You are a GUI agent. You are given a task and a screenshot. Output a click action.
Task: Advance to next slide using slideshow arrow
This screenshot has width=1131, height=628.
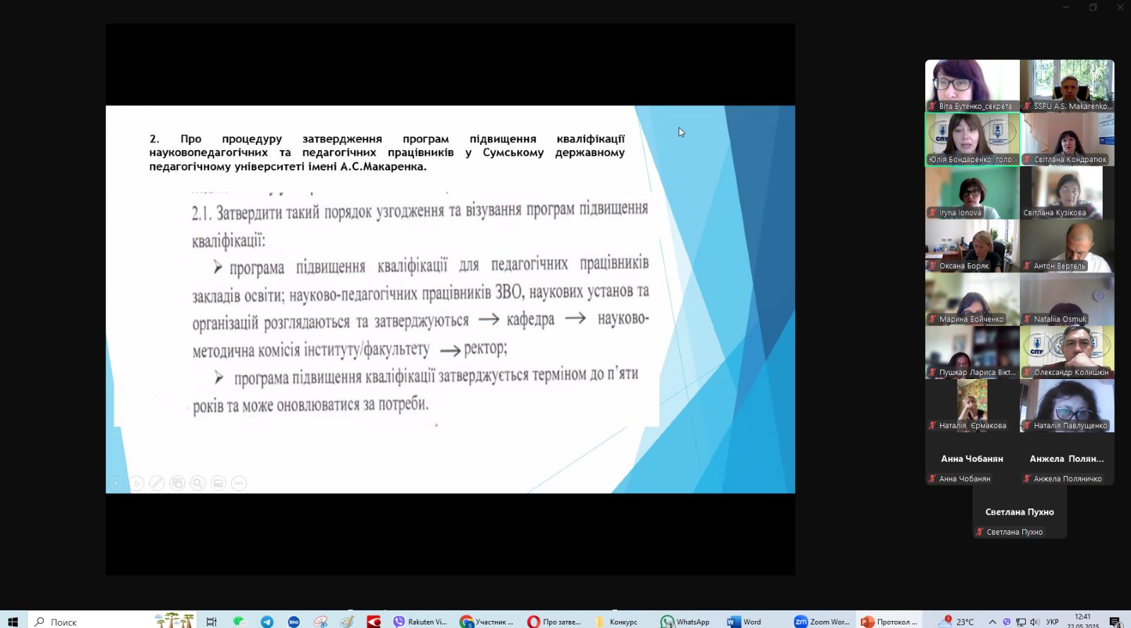[137, 483]
